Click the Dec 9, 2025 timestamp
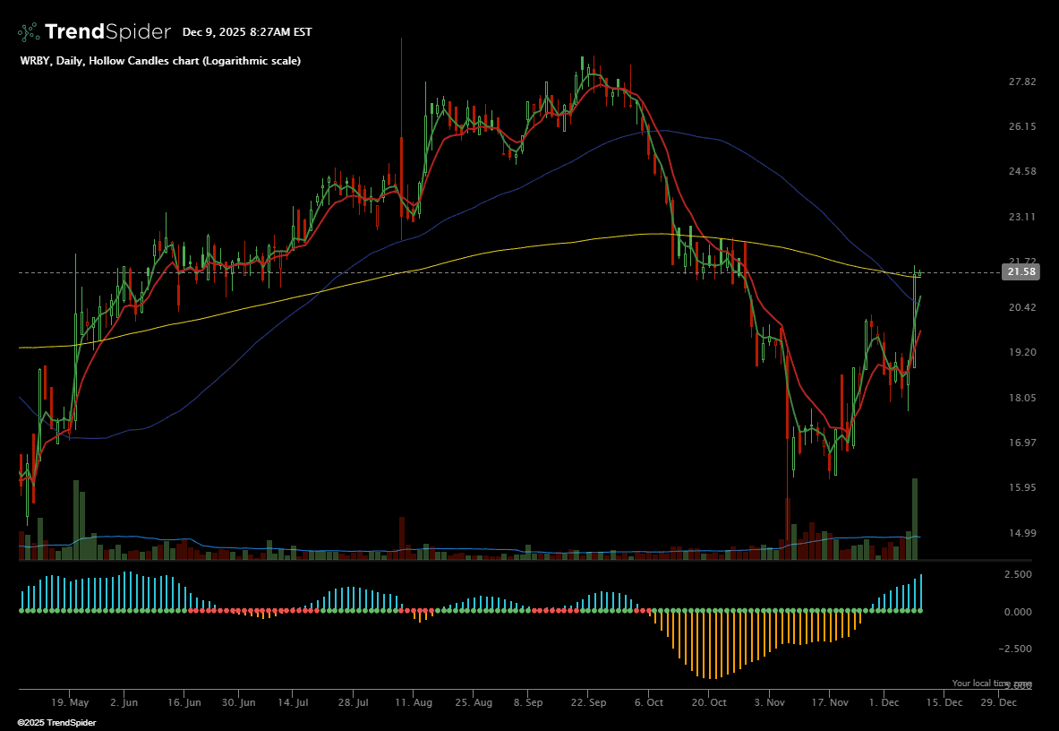Image resolution: width=1059 pixels, height=731 pixels. pos(247,32)
